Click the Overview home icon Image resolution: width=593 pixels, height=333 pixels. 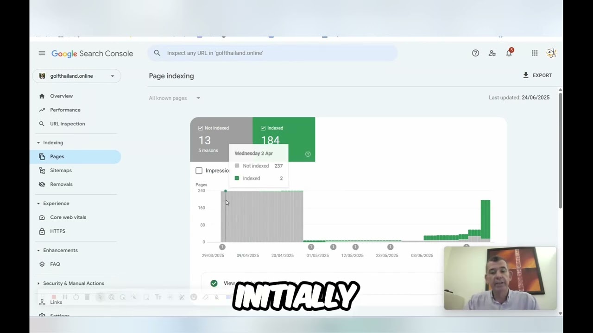pyautogui.click(x=42, y=96)
